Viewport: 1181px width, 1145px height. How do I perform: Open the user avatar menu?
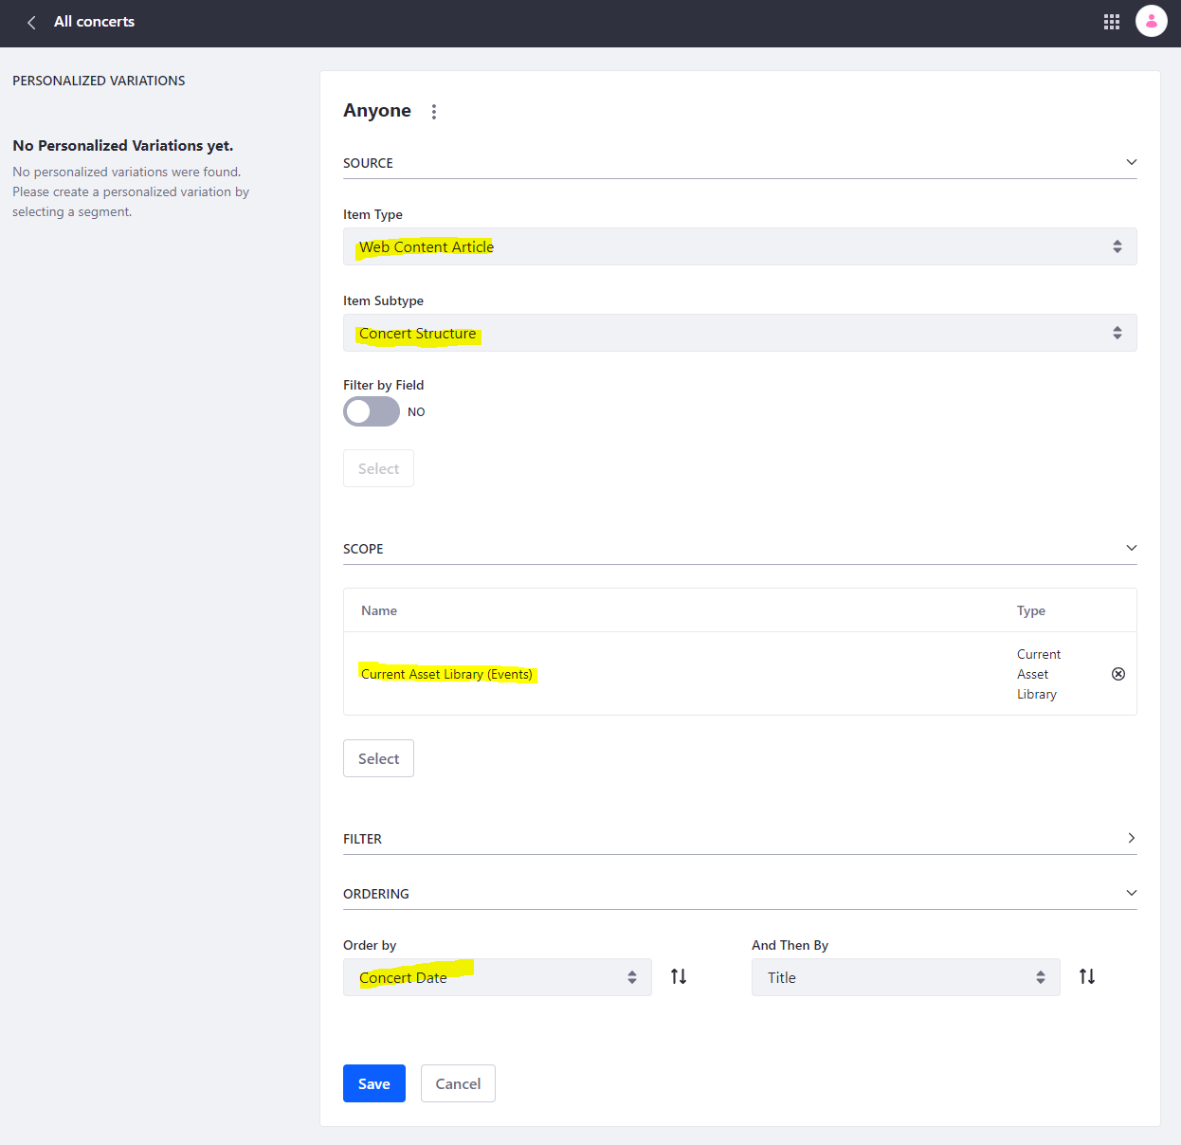[1152, 21]
